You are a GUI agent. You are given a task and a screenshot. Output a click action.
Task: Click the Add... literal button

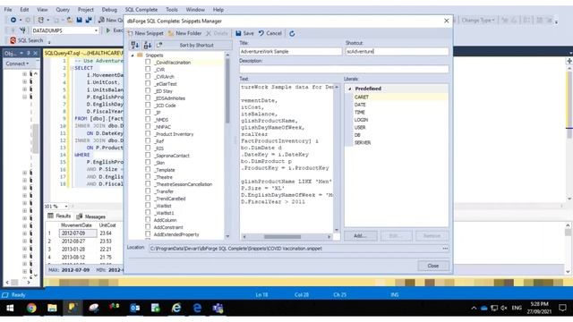click(x=360, y=236)
